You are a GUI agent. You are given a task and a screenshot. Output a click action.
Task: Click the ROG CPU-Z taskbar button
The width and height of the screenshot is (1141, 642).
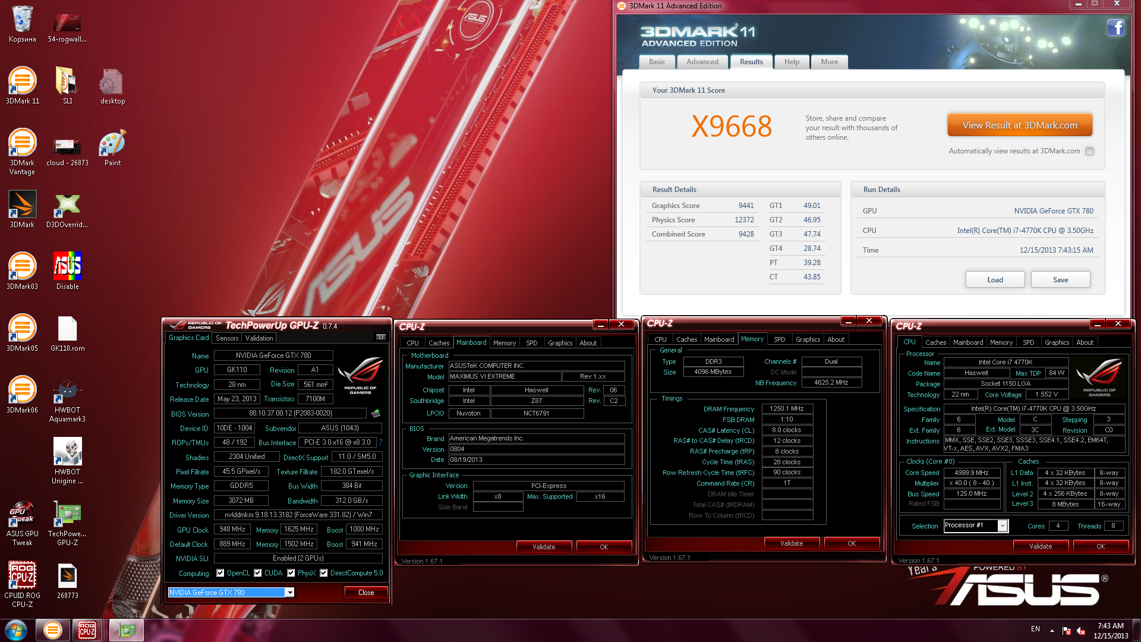pyautogui.click(x=87, y=630)
